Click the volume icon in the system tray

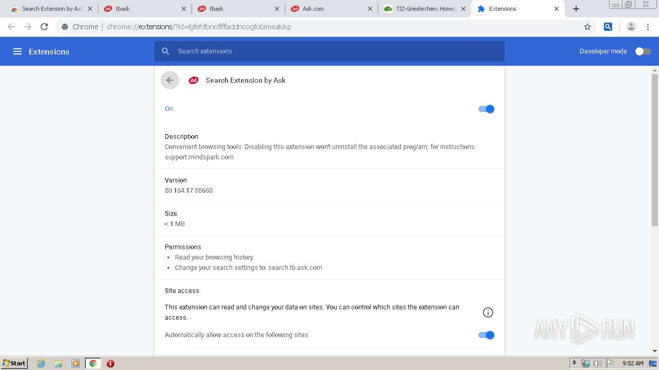point(597,363)
